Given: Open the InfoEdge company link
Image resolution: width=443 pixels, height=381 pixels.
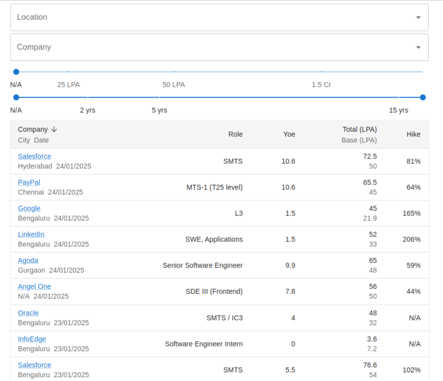Looking at the screenshot, I should [x=32, y=339].
